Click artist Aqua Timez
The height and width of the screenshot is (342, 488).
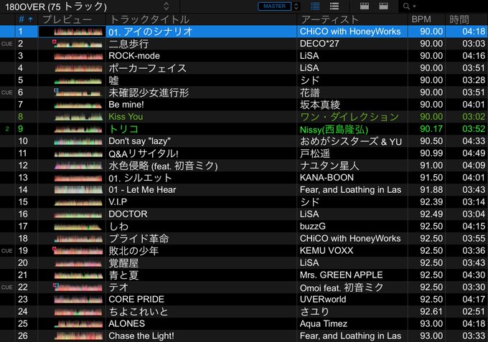point(324,323)
